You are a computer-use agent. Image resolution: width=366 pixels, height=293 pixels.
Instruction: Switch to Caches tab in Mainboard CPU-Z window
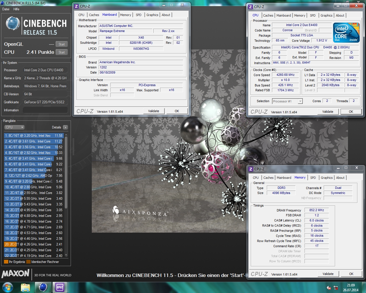click(94, 15)
